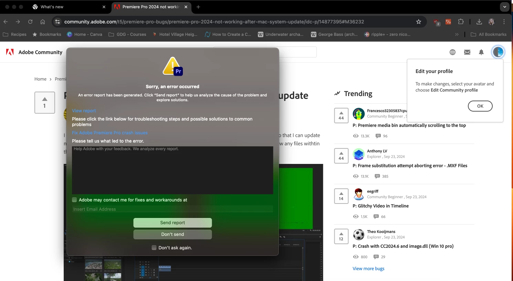The width and height of the screenshot is (513, 281).
Task: Open Crash with CC2024.6 and image.dll post
Action: pos(403,246)
